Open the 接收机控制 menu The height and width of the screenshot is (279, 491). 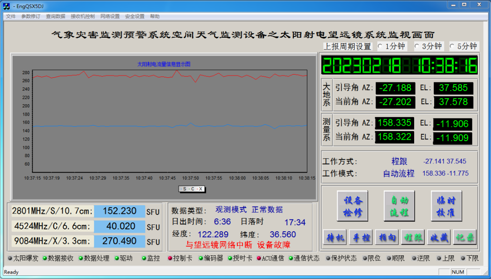pos(83,16)
